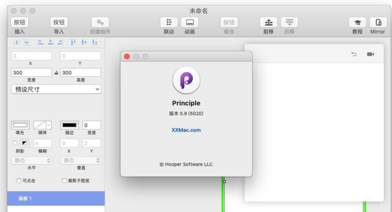The width and height of the screenshot is (392, 212).
Task: Click the 创建组件 gear icon
Action: pos(100,22)
